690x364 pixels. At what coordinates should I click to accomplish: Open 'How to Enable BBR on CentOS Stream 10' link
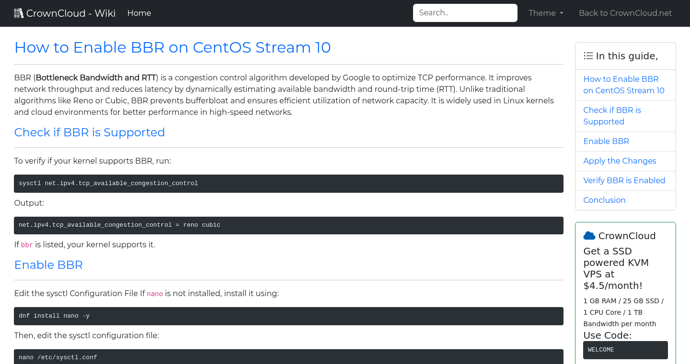click(624, 85)
